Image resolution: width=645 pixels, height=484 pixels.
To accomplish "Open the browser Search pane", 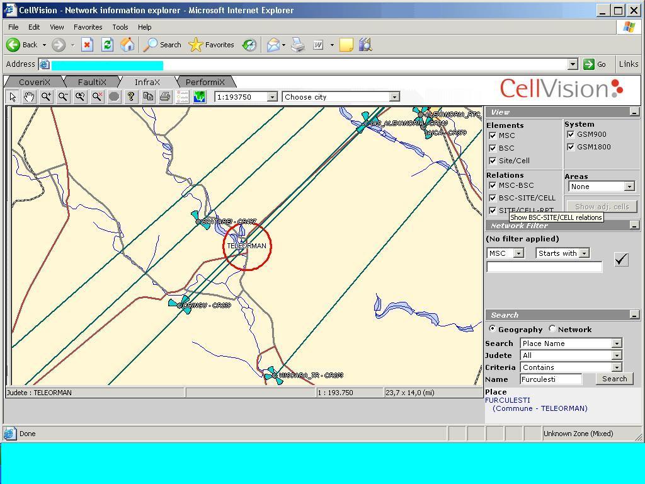I will point(162,45).
